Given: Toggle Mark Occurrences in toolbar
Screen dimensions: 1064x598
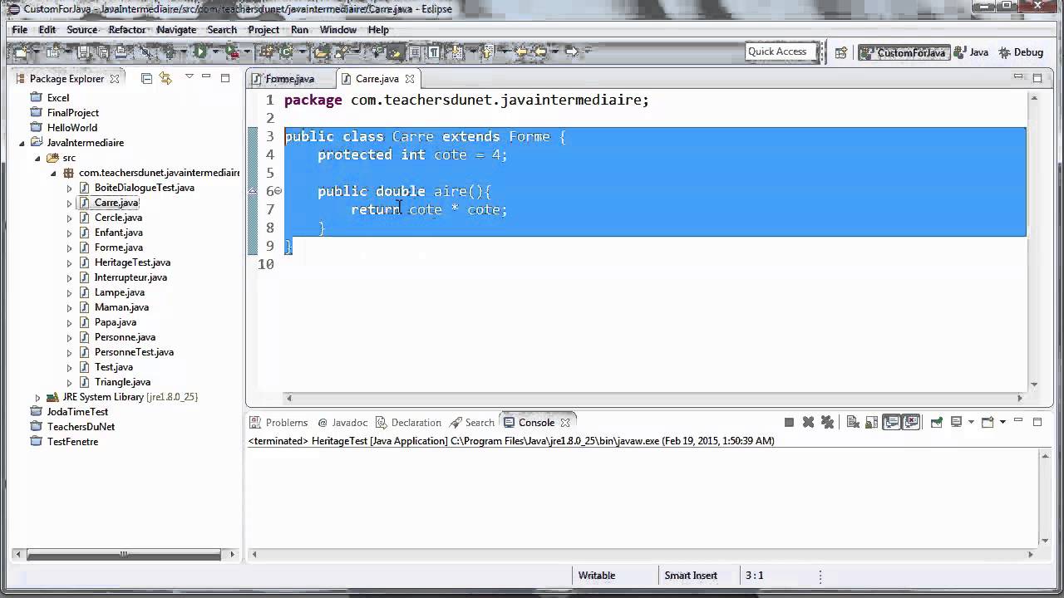Looking at the screenshot, I should click(395, 51).
